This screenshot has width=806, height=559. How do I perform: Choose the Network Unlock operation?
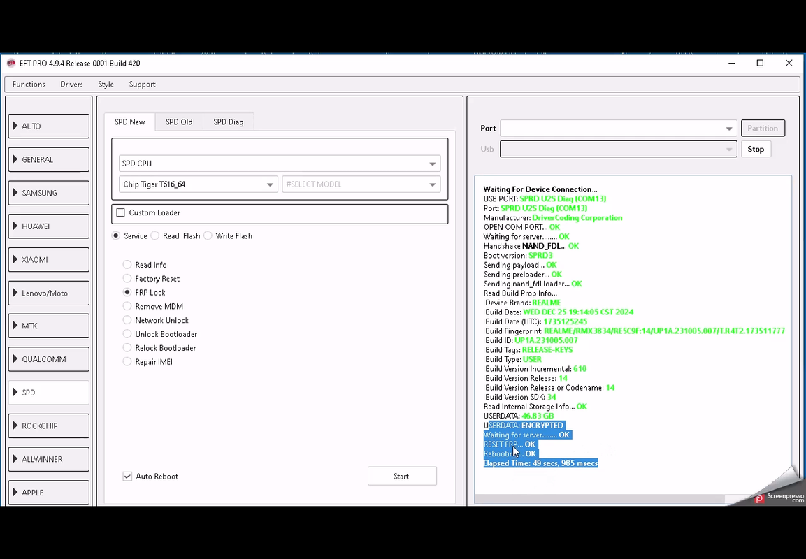127,320
